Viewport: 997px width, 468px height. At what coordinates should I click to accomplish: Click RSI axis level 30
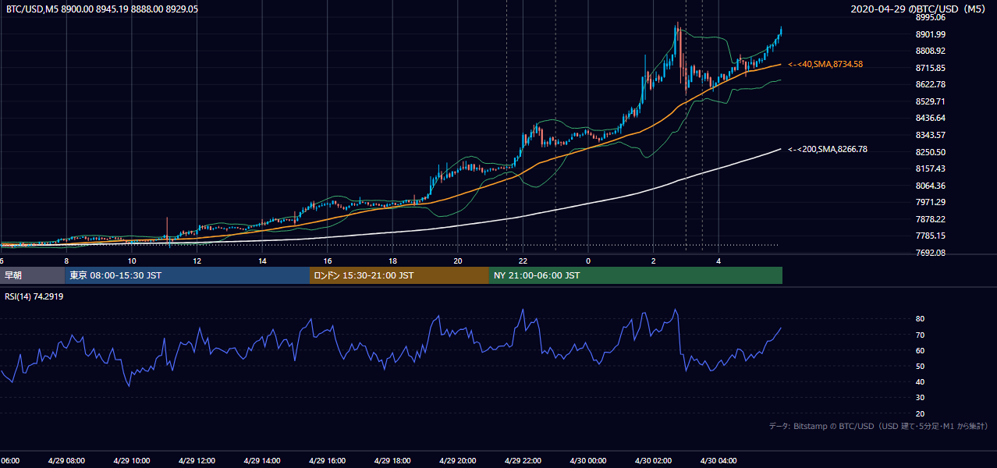point(921,398)
